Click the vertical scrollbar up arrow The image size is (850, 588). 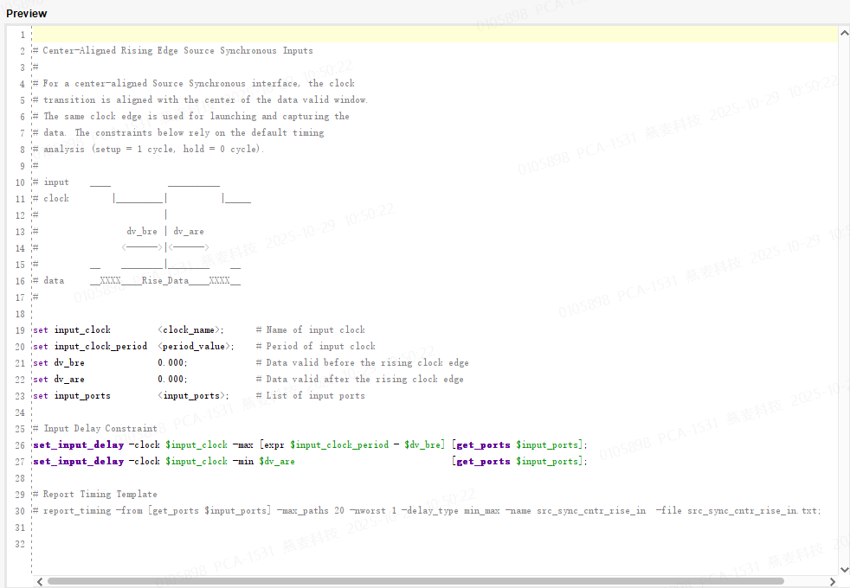(844, 33)
